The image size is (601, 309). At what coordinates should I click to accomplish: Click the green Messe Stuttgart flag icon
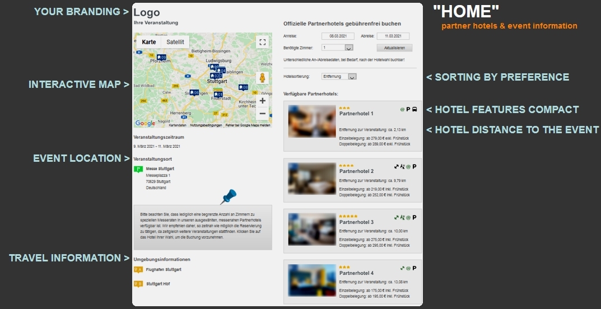click(138, 170)
